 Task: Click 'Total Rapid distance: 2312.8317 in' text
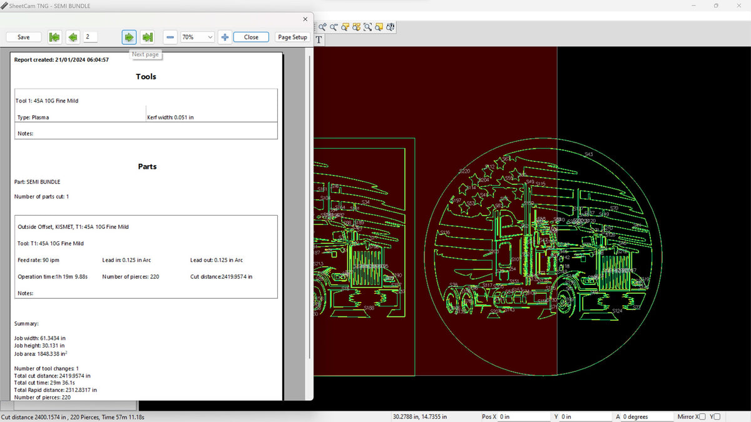(x=56, y=390)
